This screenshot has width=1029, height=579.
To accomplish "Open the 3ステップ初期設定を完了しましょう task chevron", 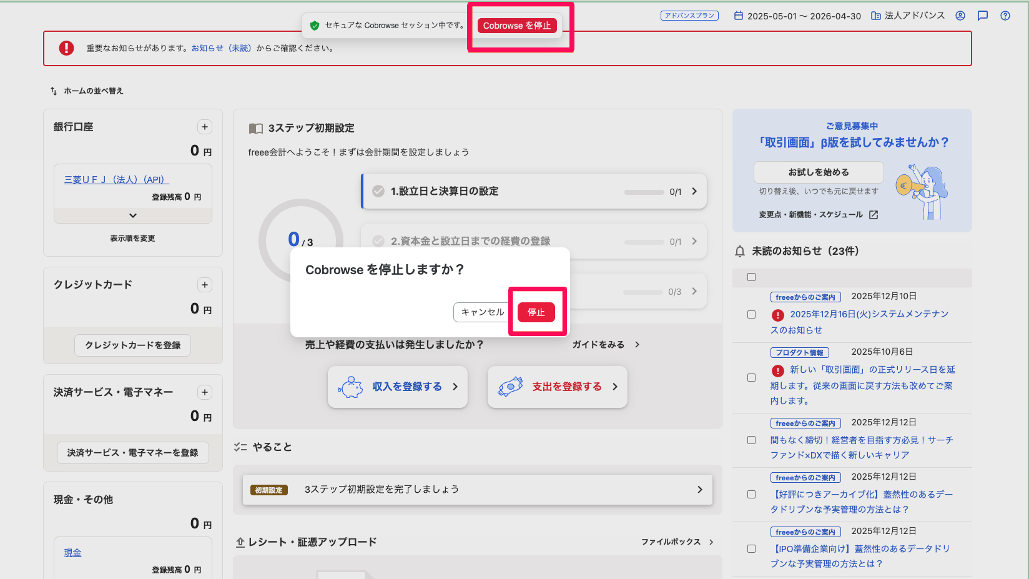I will coord(700,490).
